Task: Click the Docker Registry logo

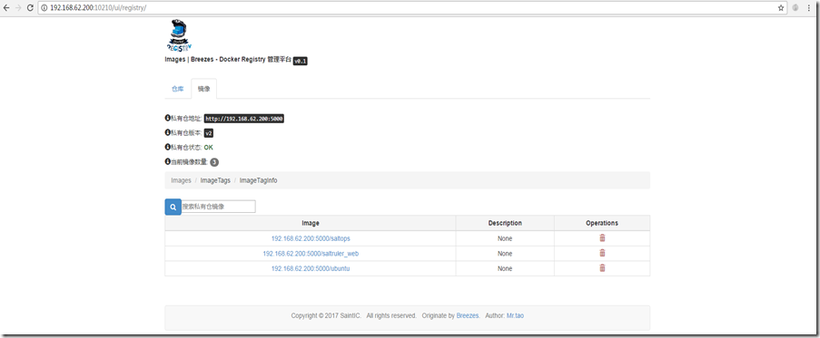Action: (x=180, y=35)
